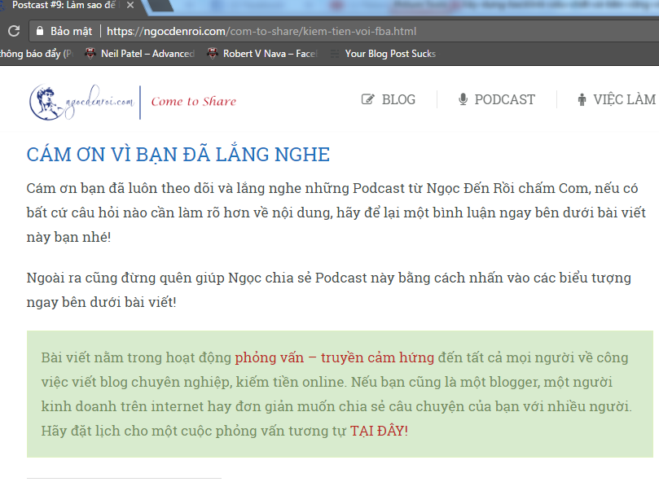Open the PODCAST menu item
The height and width of the screenshot is (482, 659).
pyautogui.click(x=504, y=99)
